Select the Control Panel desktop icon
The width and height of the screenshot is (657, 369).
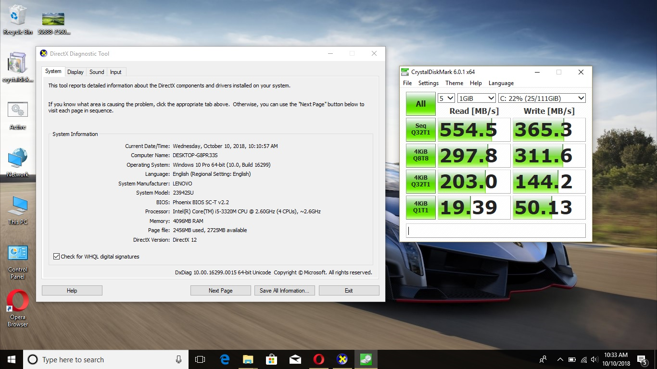[x=18, y=262]
